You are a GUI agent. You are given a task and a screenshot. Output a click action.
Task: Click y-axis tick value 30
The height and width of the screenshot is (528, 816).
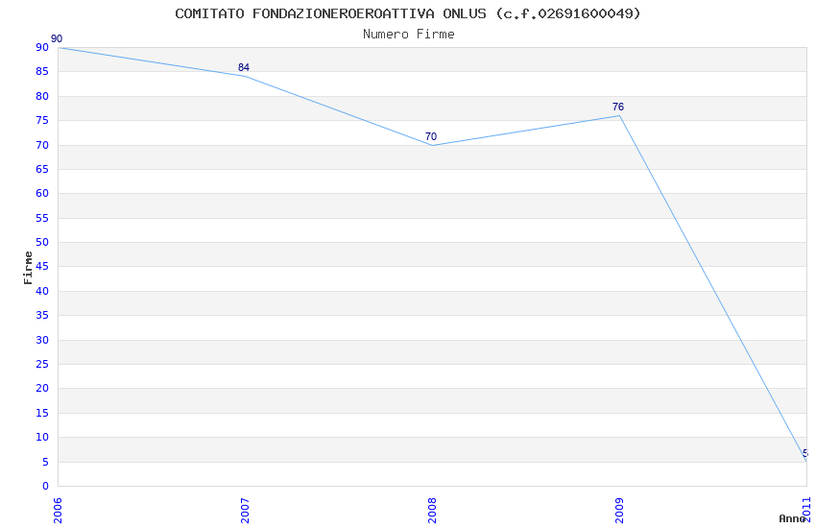(42, 340)
